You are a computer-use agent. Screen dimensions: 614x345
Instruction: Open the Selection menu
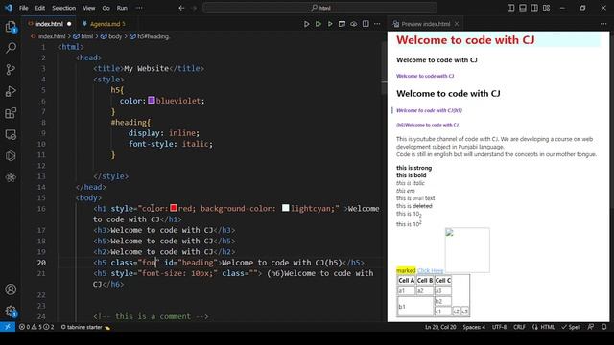pyautogui.click(x=64, y=8)
